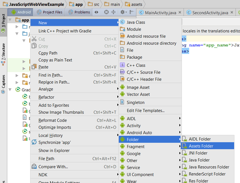Click Synchronize 'app' menu entry

coord(75,142)
